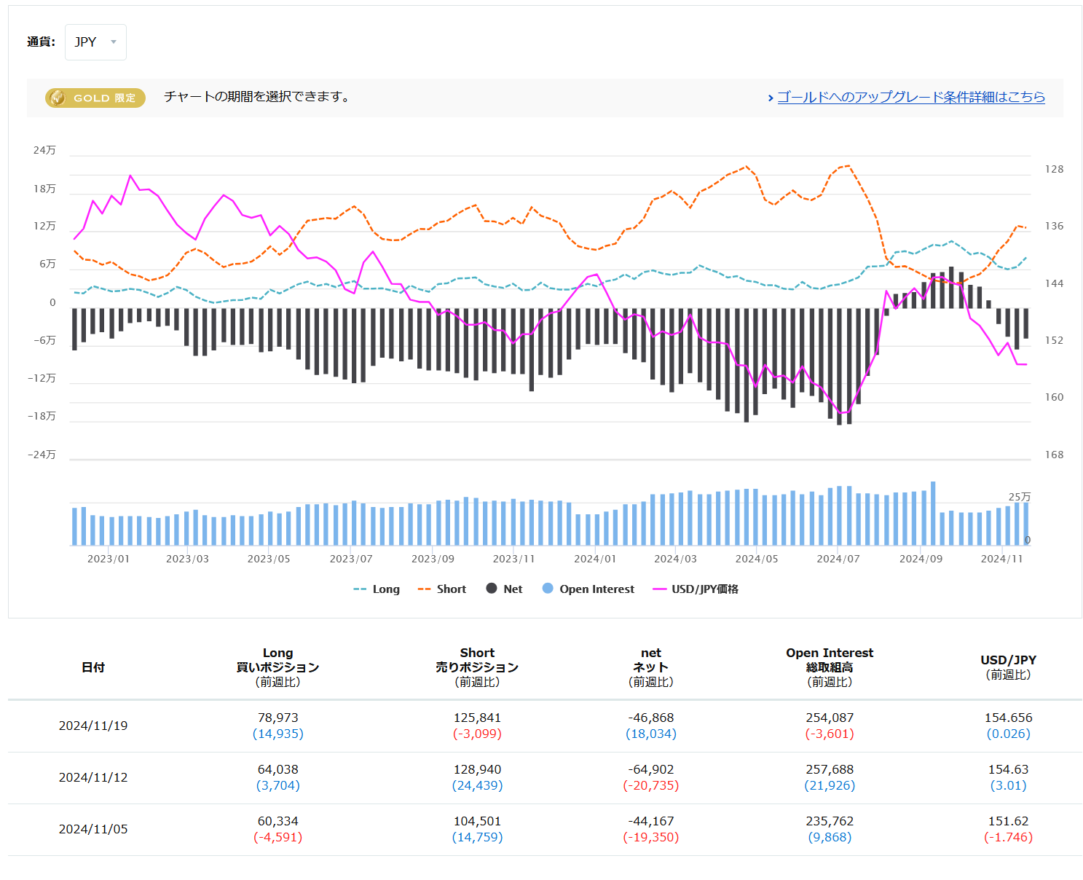1083x880 pixels.
Task: Click the arrow icon before the upgrade link
Action: point(771,98)
